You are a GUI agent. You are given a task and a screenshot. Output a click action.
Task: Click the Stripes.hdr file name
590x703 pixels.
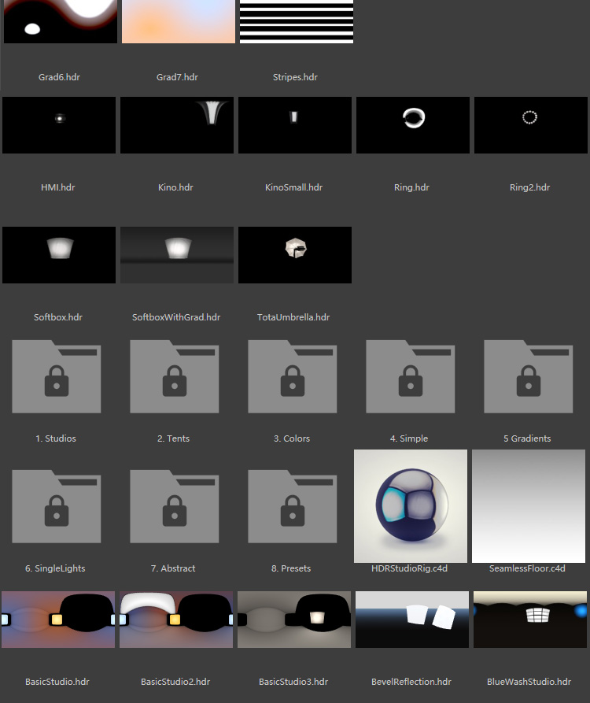[x=295, y=77]
